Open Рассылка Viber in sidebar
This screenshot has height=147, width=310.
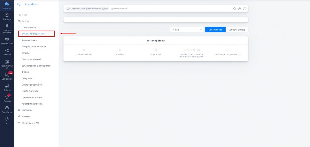pos(7,39)
